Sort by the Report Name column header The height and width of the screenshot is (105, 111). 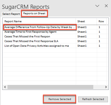(x=39, y=21)
